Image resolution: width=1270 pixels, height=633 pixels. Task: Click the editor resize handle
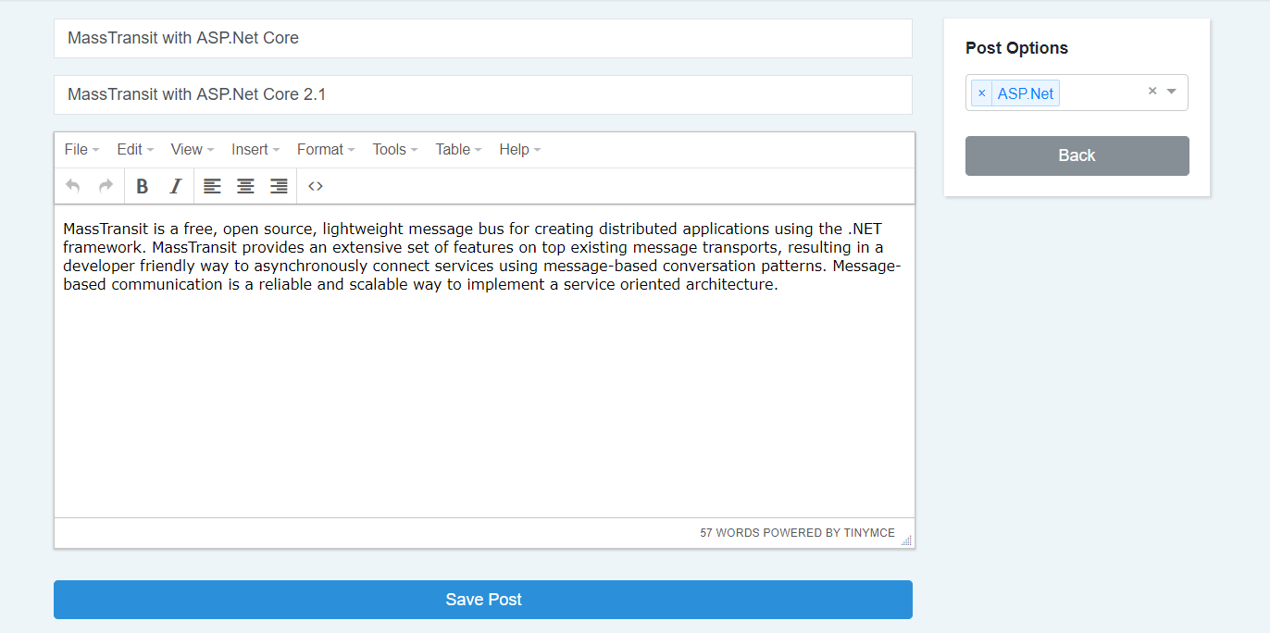(906, 540)
